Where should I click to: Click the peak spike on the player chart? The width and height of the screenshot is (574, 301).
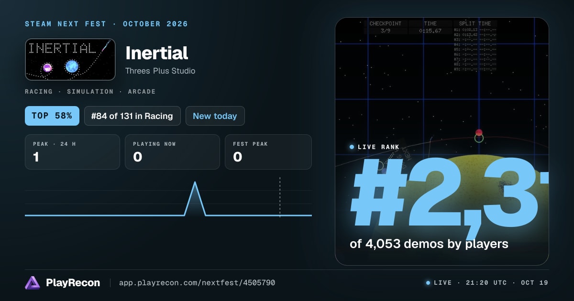pos(195,198)
